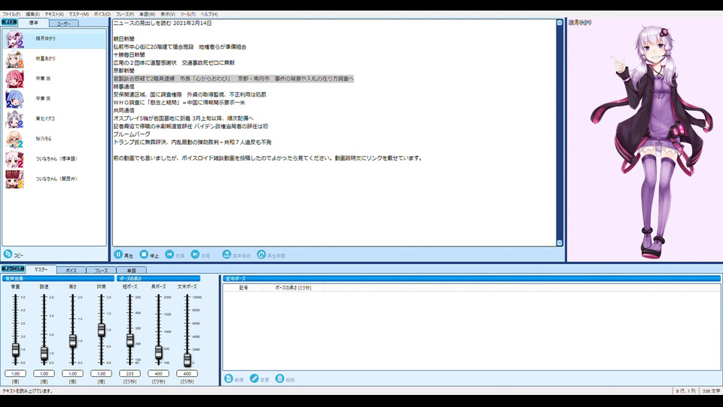This screenshot has height=407, width=723.
Task: Click the jump-to-start (先頭) icon
Action: pos(169,254)
